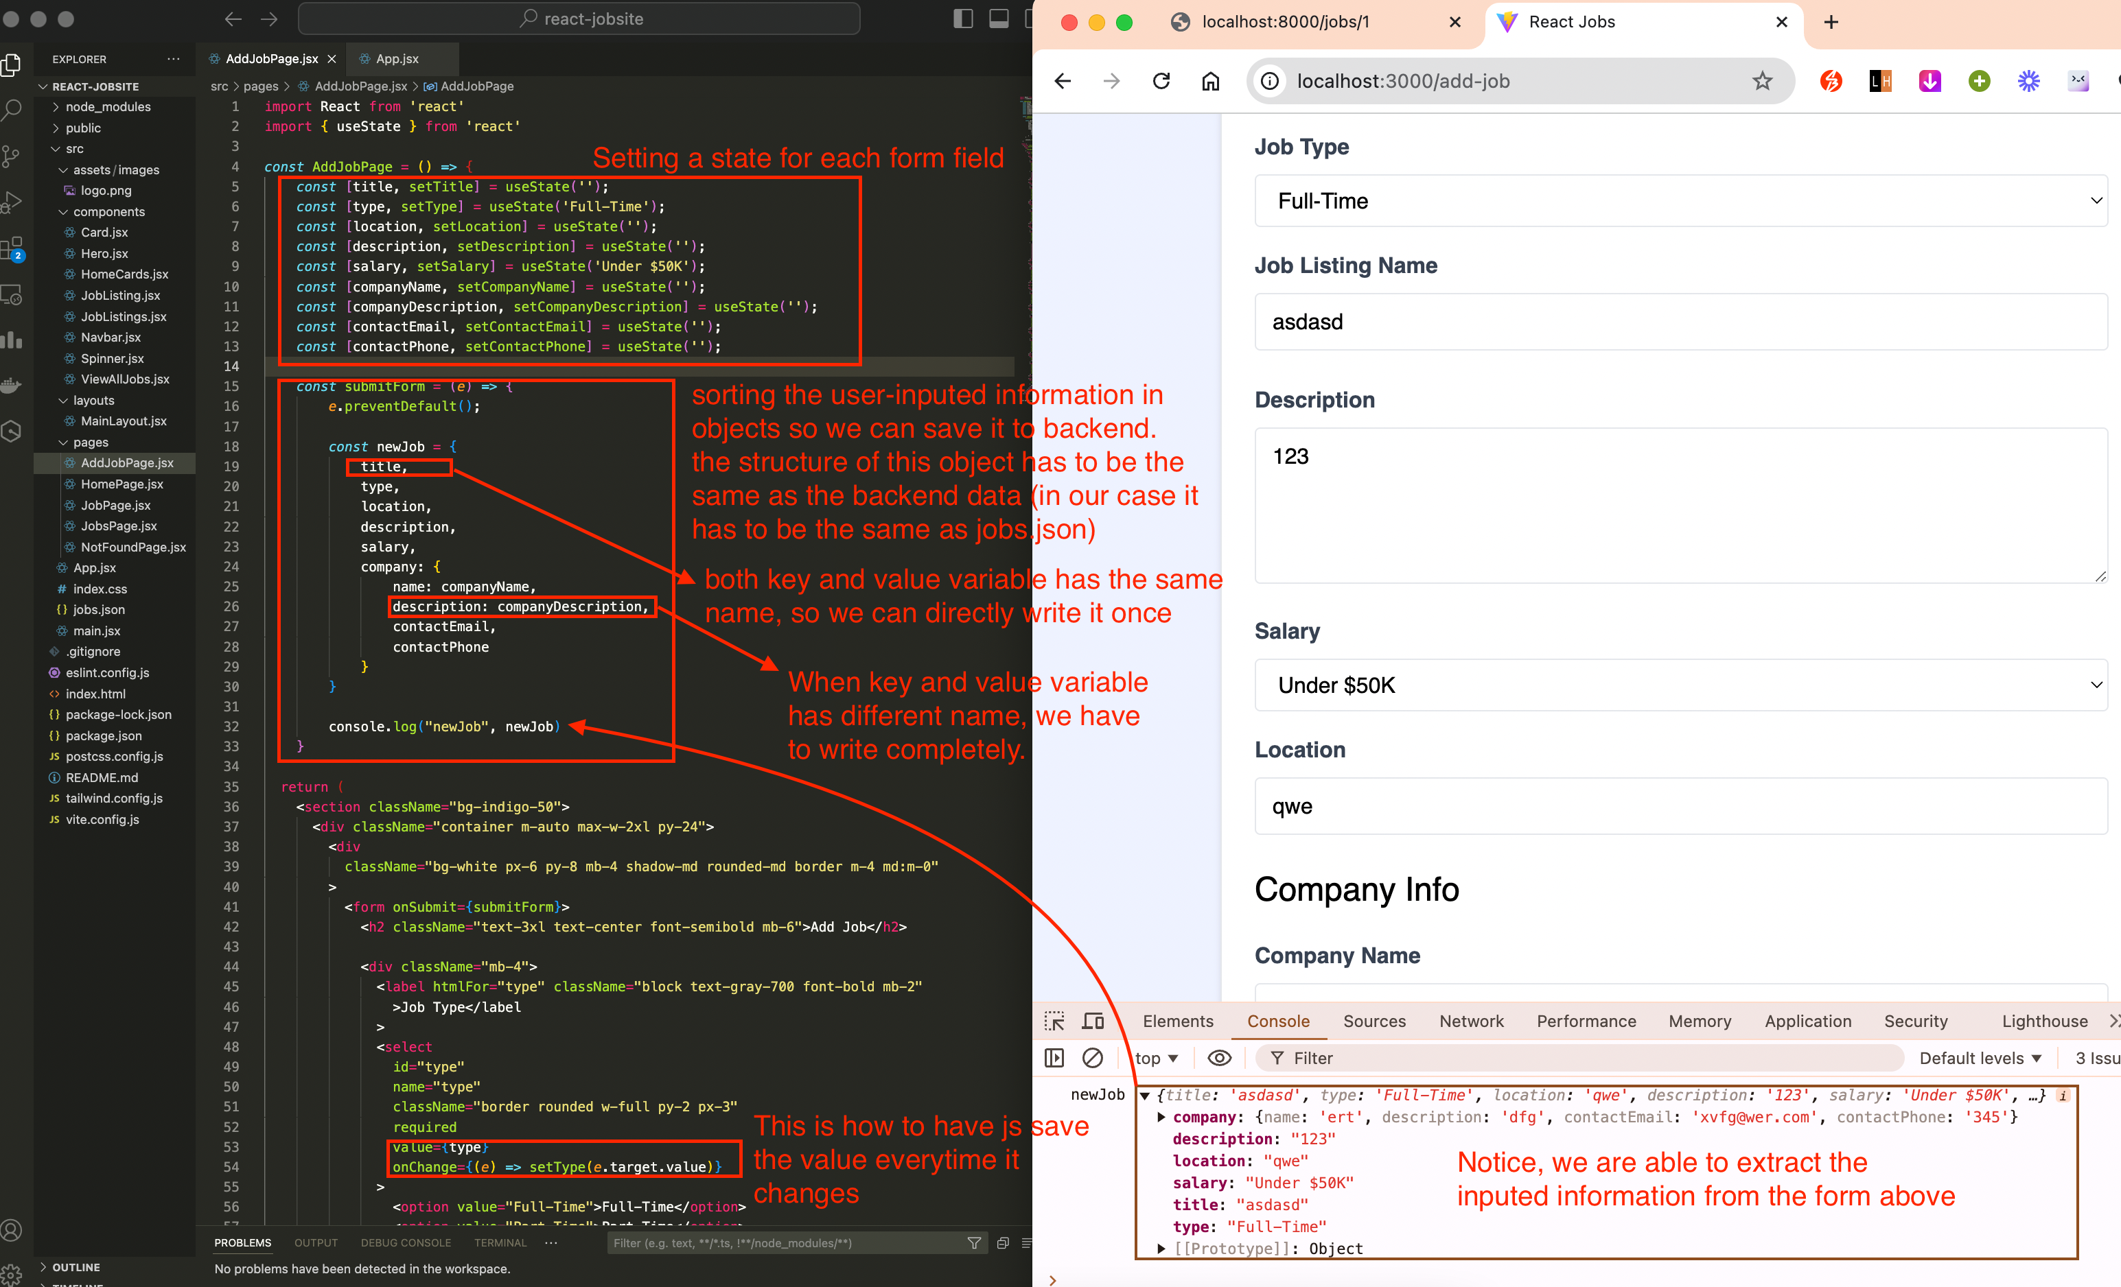The width and height of the screenshot is (2121, 1287).
Task: Click the pink download extension icon
Action: (1930, 81)
